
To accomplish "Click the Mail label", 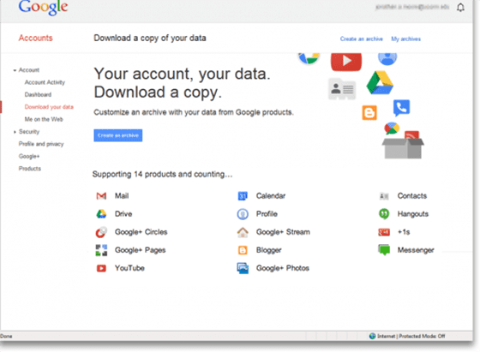I will coord(122,196).
